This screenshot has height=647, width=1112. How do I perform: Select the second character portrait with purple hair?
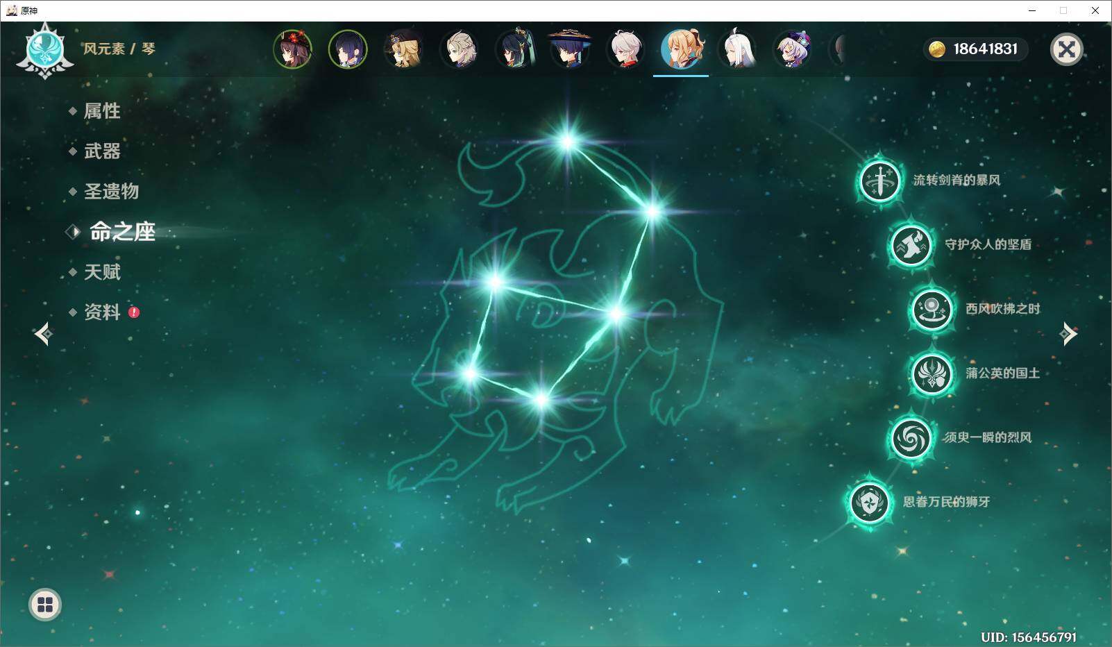click(x=348, y=49)
